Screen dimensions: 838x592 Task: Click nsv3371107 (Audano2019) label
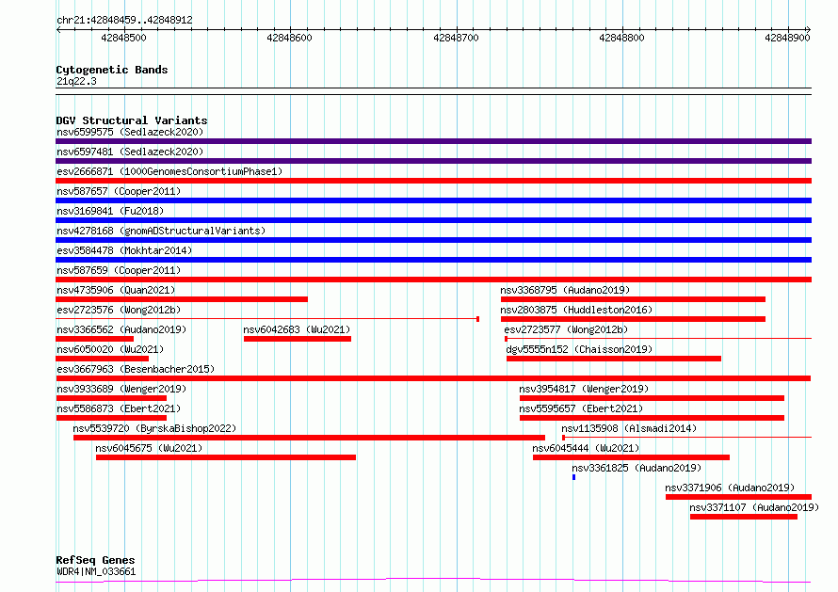click(754, 507)
